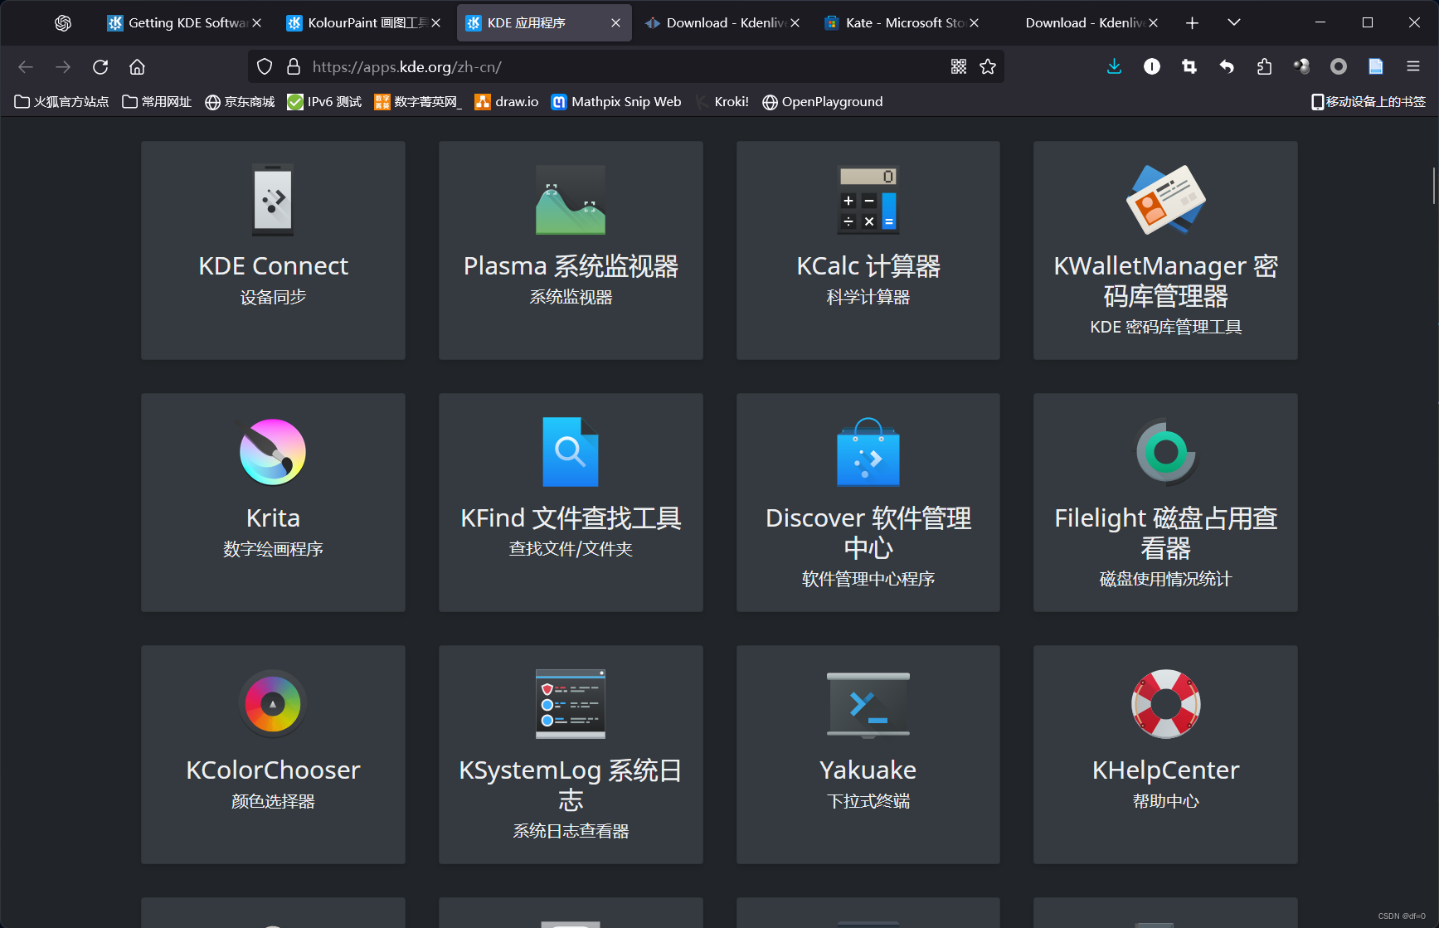Open the Downloads arrow in the browser toolbar

[1114, 66]
